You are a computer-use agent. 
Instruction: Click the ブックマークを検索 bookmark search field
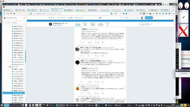coord(15,23)
